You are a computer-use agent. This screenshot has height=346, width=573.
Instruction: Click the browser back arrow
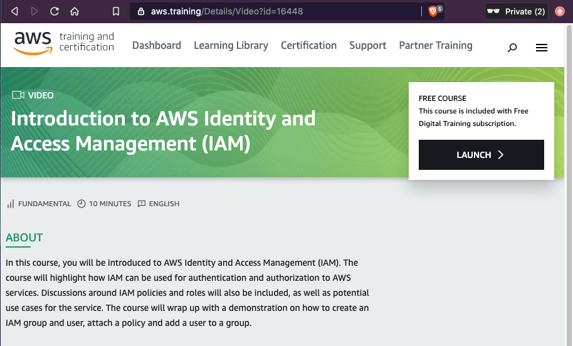pos(15,11)
